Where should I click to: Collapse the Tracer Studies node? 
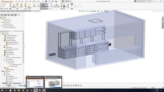tap(3, 59)
